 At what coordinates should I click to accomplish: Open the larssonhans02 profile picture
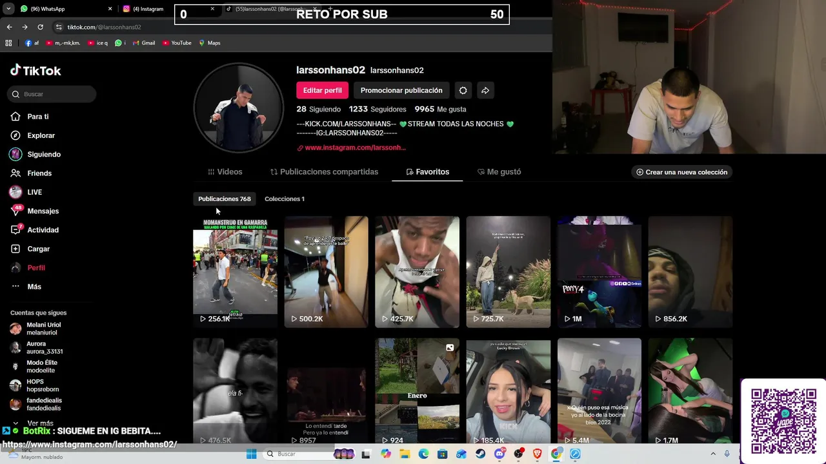238,108
